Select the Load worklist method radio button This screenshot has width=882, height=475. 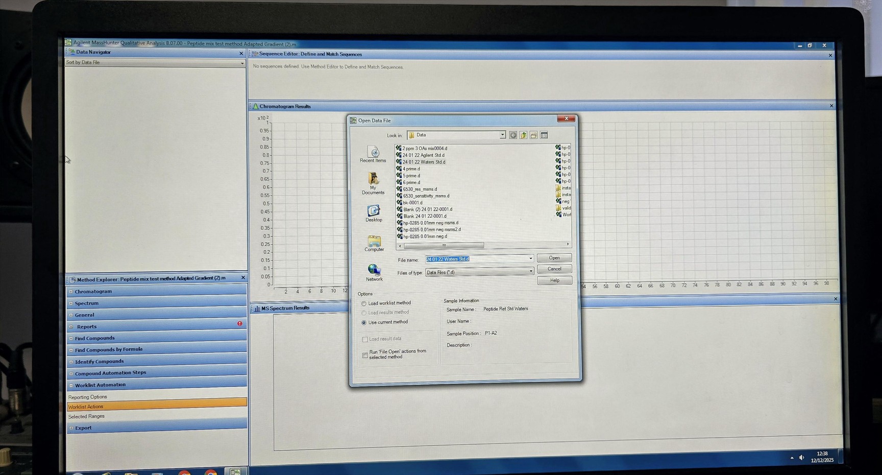[364, 303]
